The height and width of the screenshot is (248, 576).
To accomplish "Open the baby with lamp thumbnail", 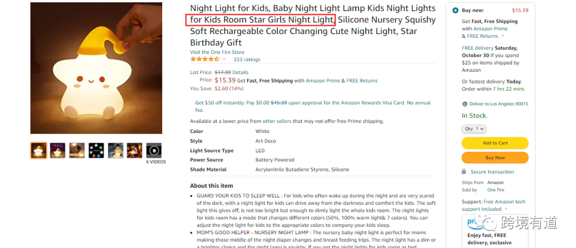I will 115,151.
